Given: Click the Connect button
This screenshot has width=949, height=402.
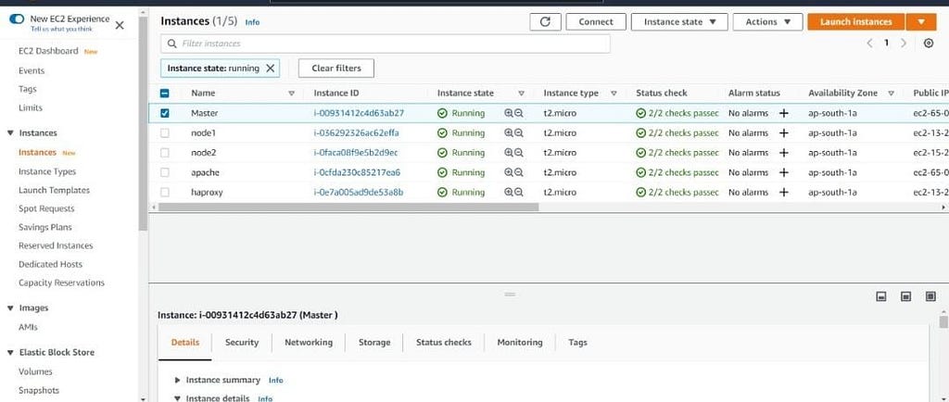Looking at the screenshot, I should (x=596, y=21).
